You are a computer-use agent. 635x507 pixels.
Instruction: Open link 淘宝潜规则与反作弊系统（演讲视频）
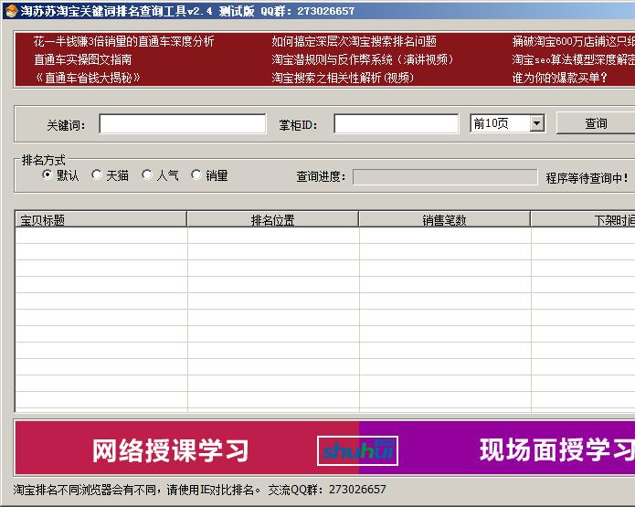pyautogui.click(x=363, y=59)
